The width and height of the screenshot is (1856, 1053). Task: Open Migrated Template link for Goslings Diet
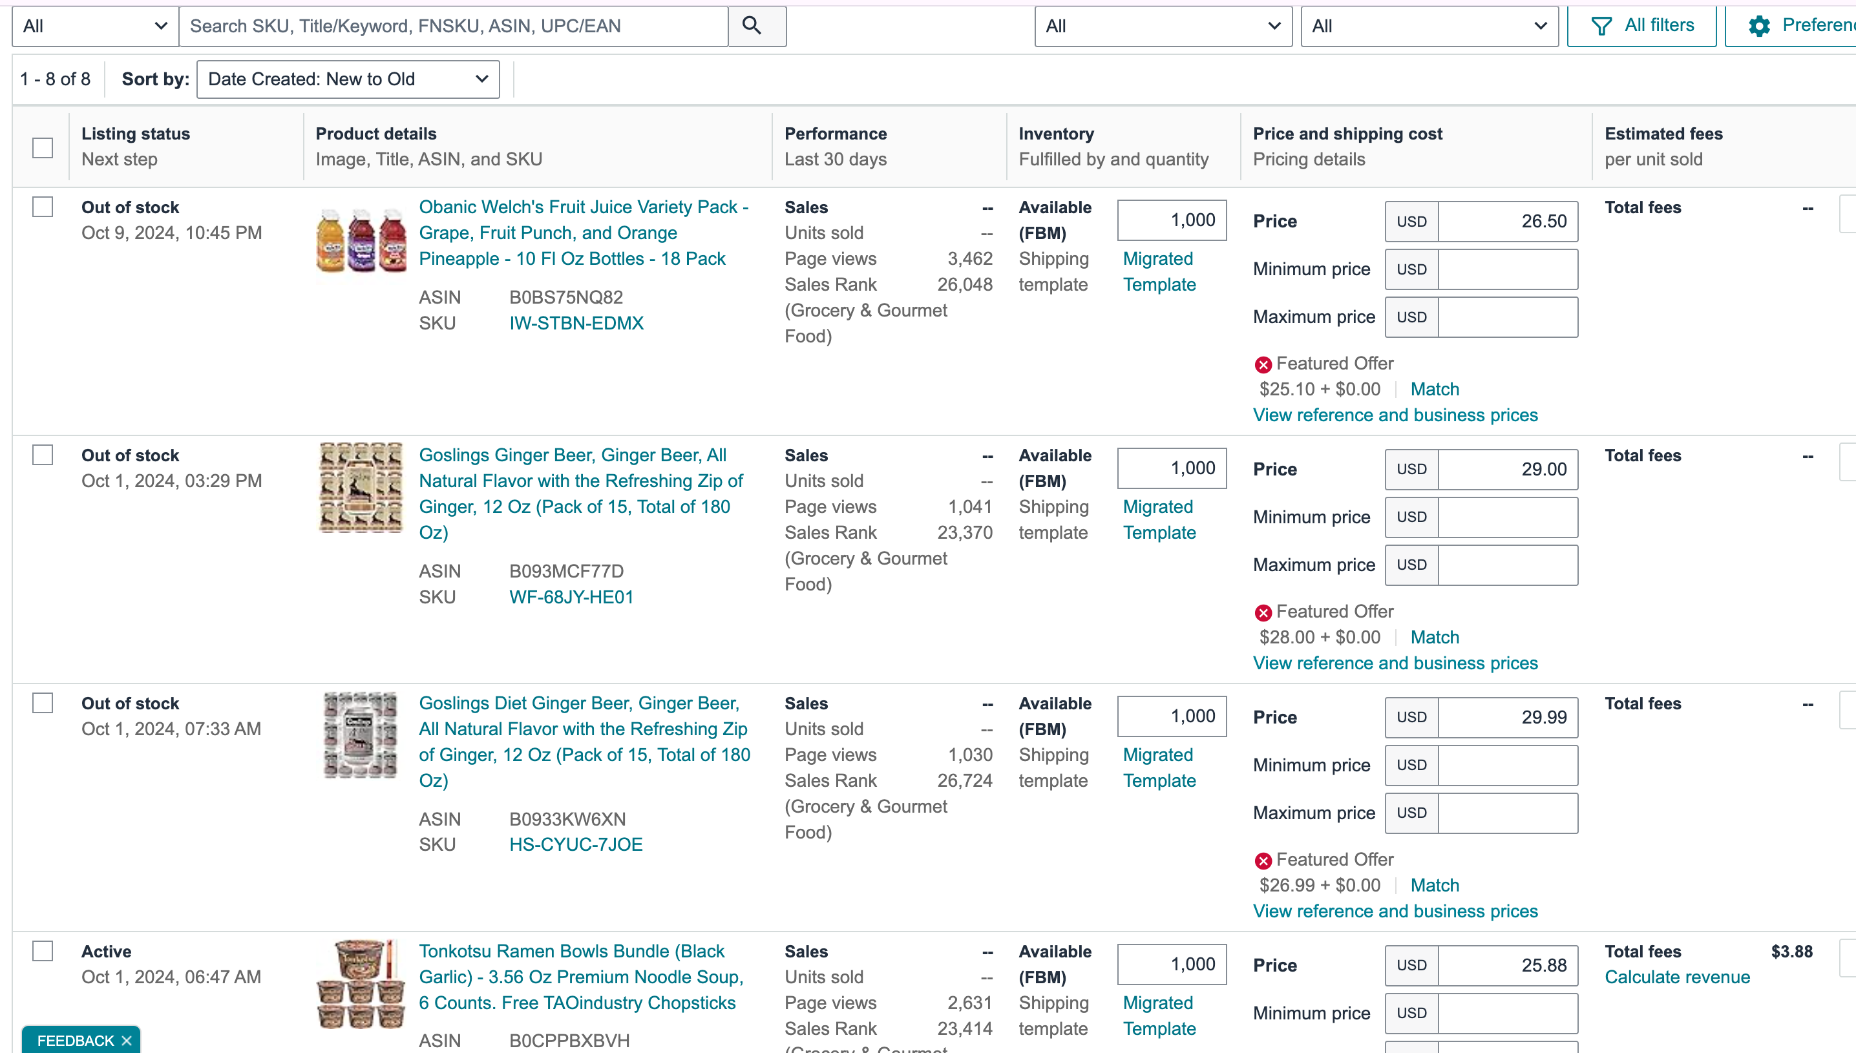click(x=1159, y=768)
